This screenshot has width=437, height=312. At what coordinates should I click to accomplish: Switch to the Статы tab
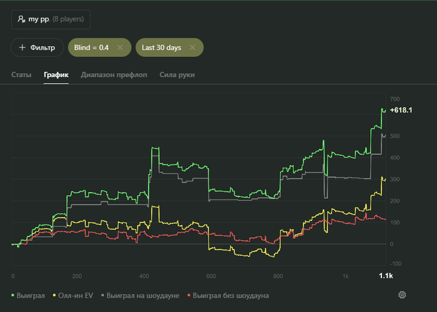click(21, 75)
